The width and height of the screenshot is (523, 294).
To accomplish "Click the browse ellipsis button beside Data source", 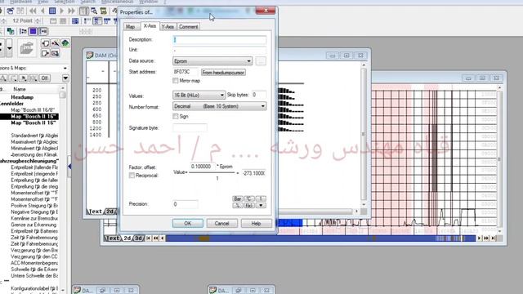I will [x=261, y=61].
